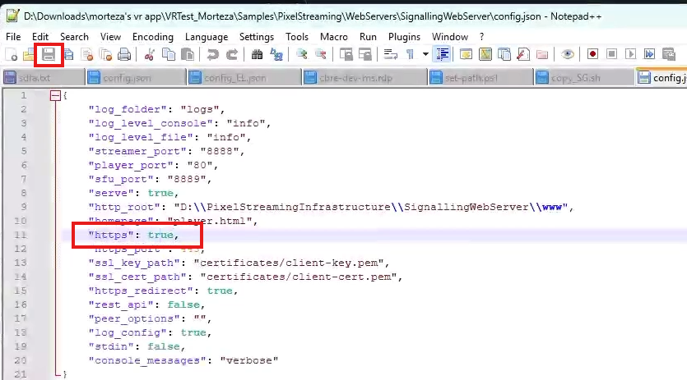The height and width of the screenshot is (380, 687).
Task: Open the Plugins menu
Action: tap(403, 37)
